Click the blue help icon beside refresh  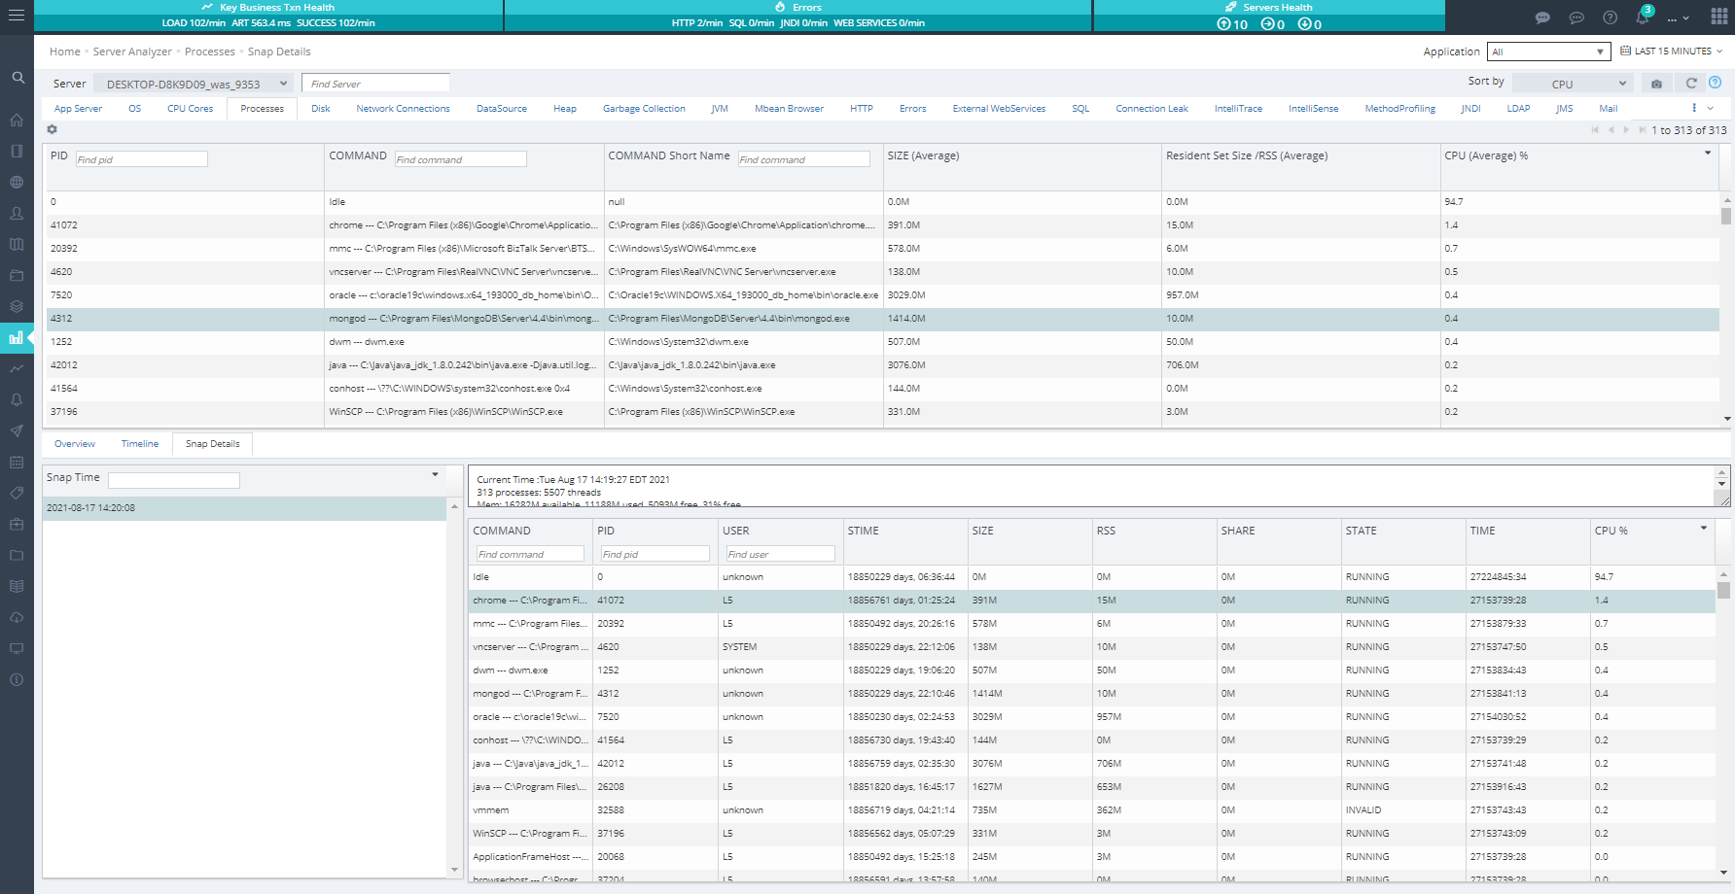click(1716, 83)
